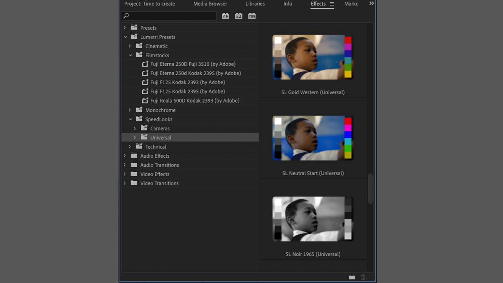This screenshot has height=283, width=503.
Task: Select the Fuji F125 Kodak 2393 preset icon
Action: pos(145,83)
